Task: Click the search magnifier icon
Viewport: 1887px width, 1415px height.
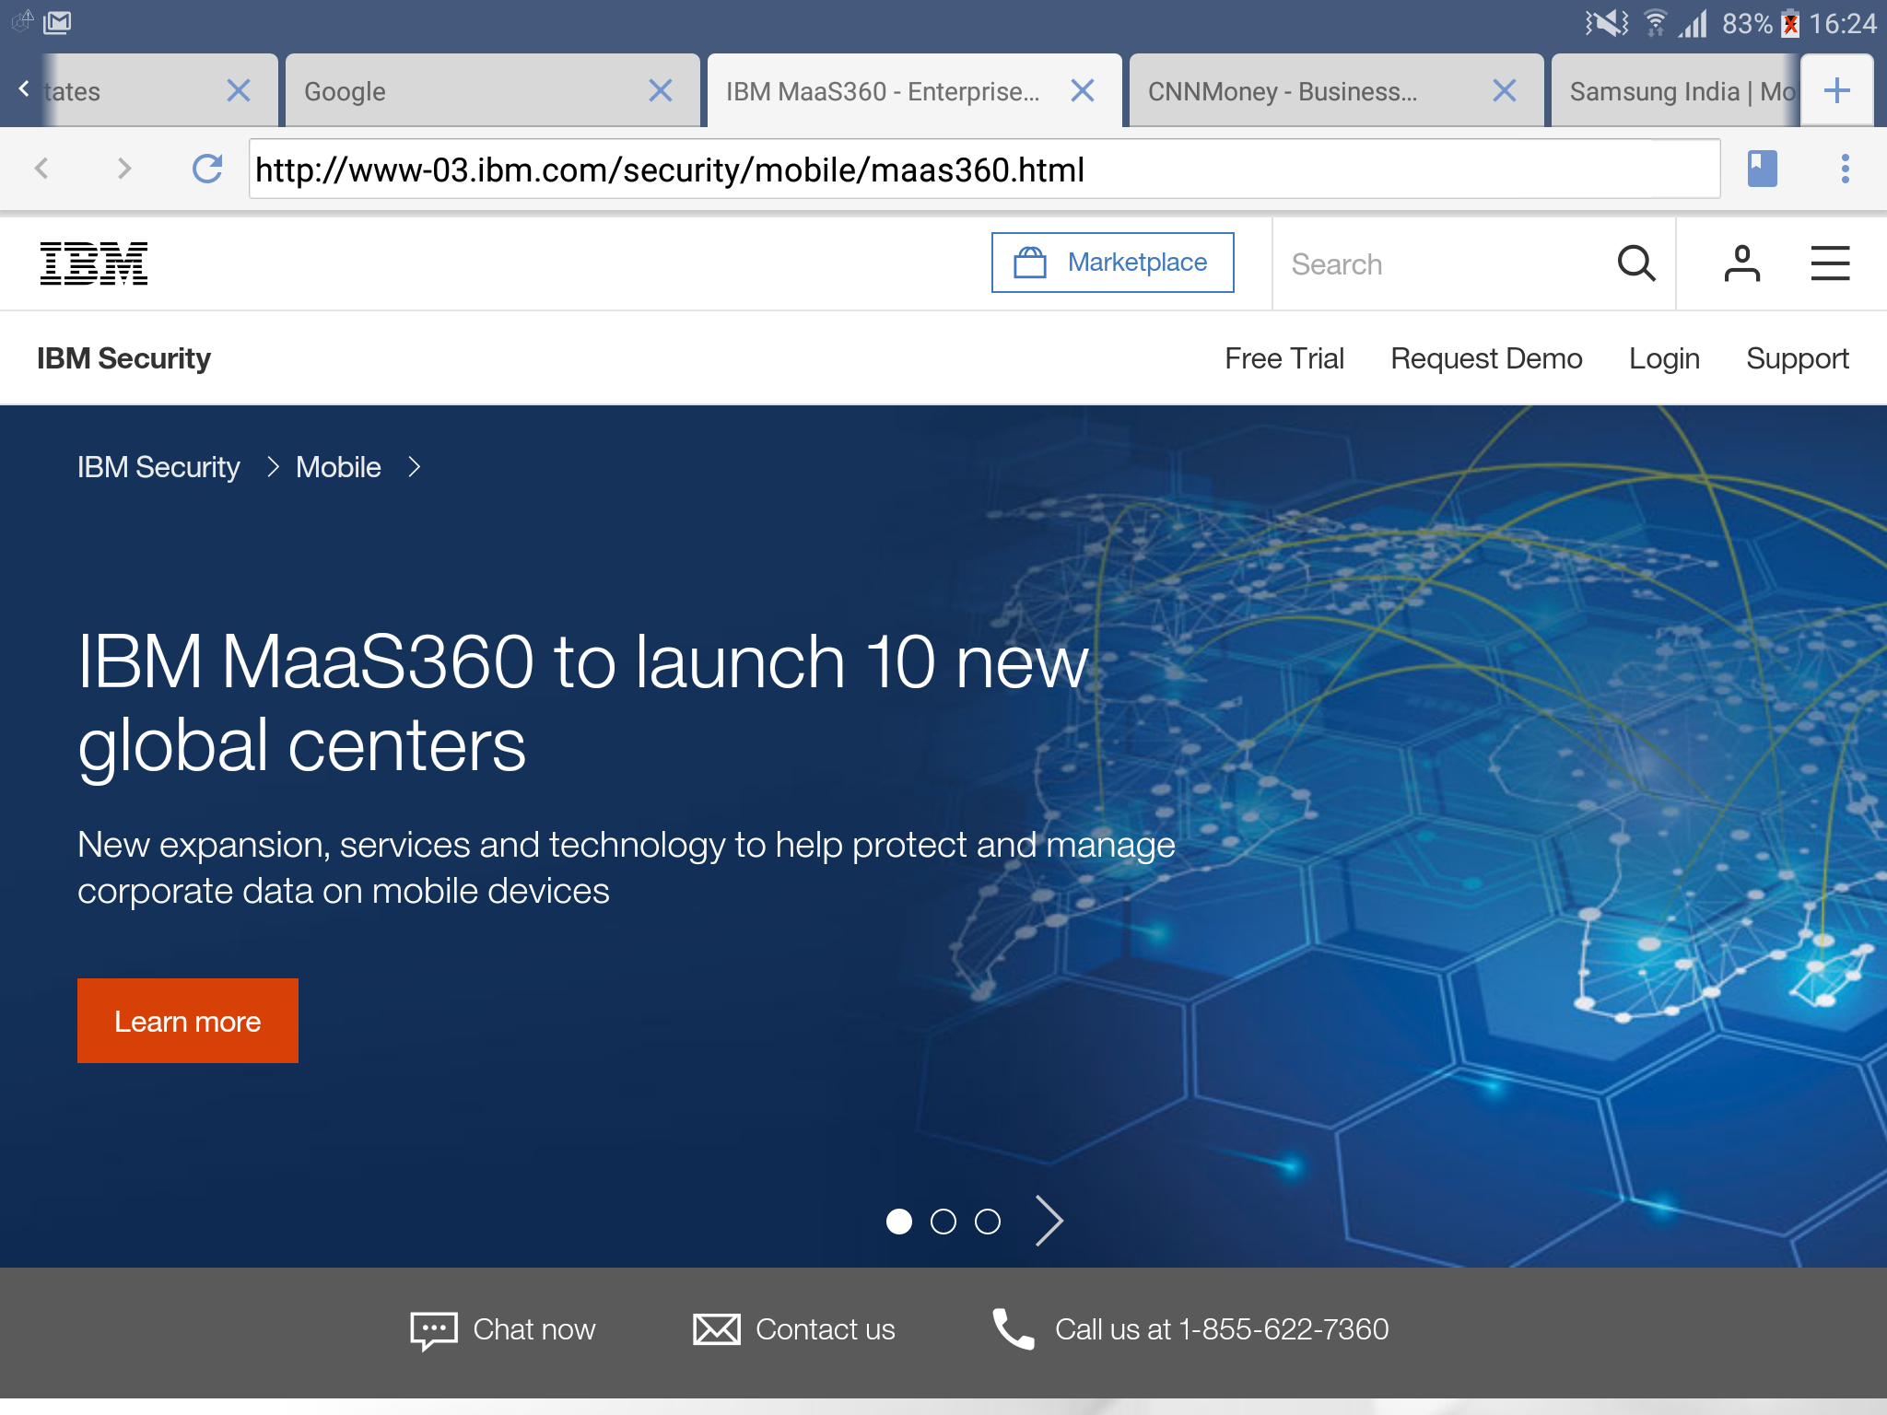Action: pos(1636,263)
